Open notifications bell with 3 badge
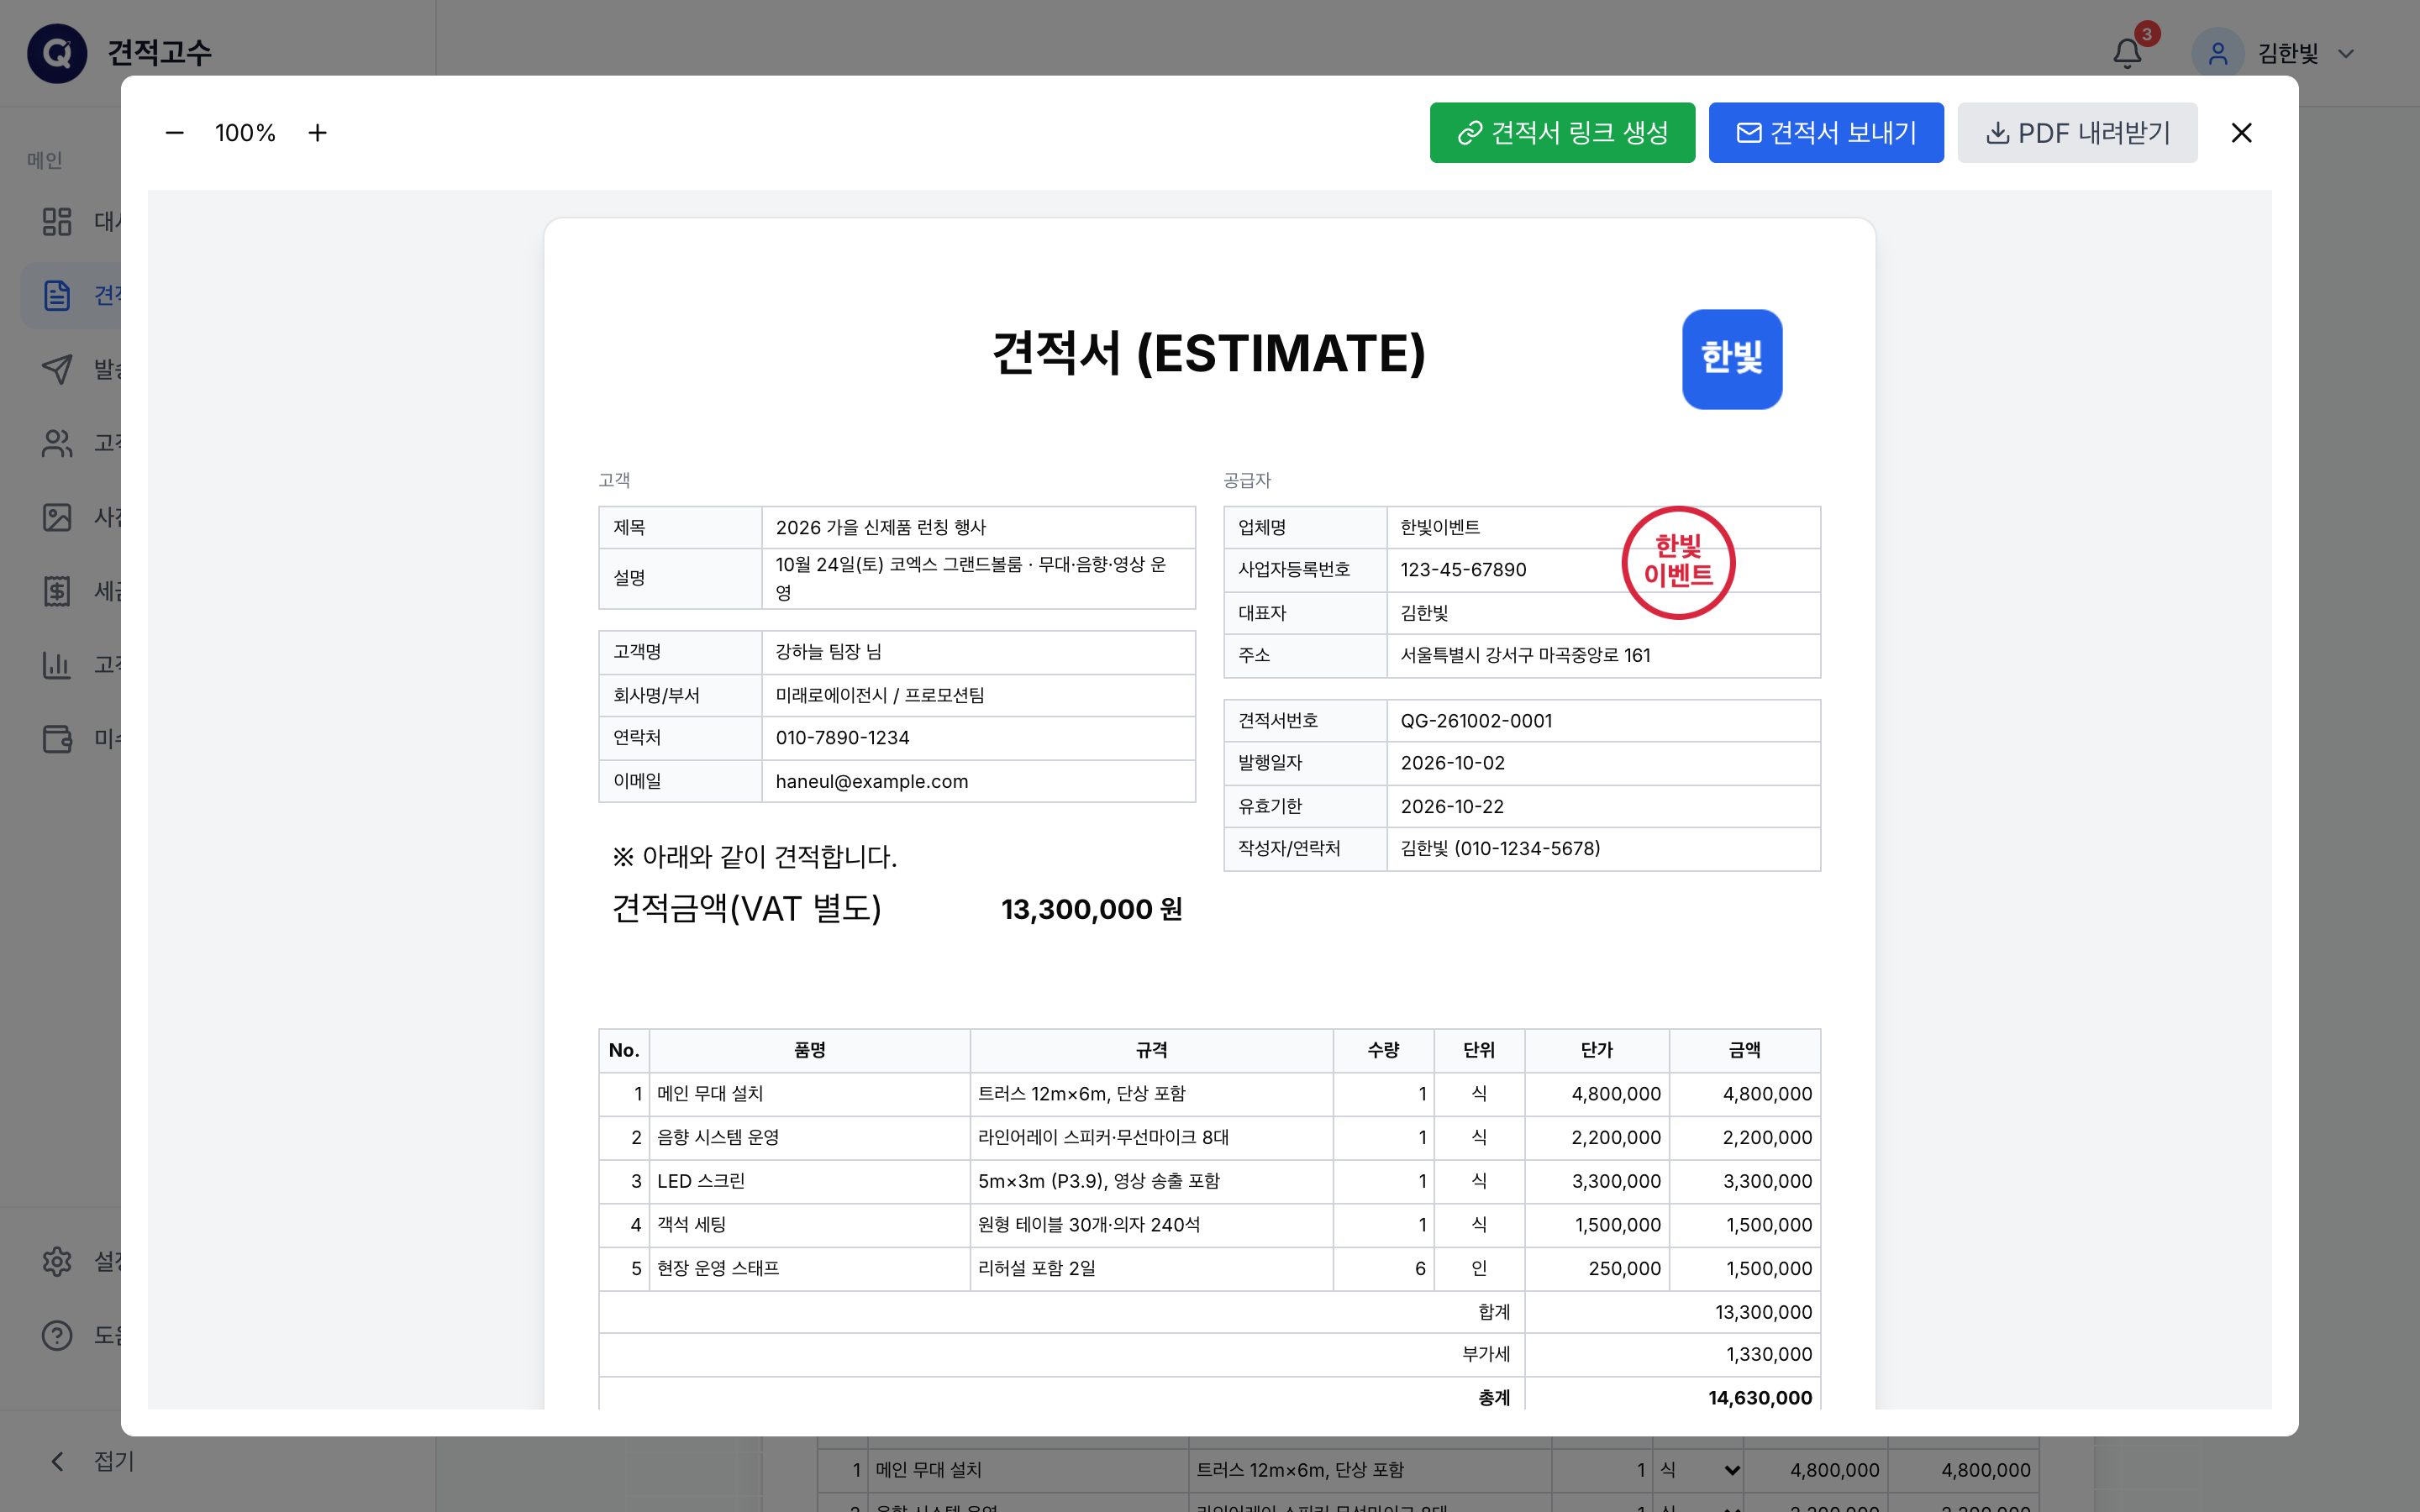The width and height of the screenshot is (2420, 1512). pos(2127,52)
